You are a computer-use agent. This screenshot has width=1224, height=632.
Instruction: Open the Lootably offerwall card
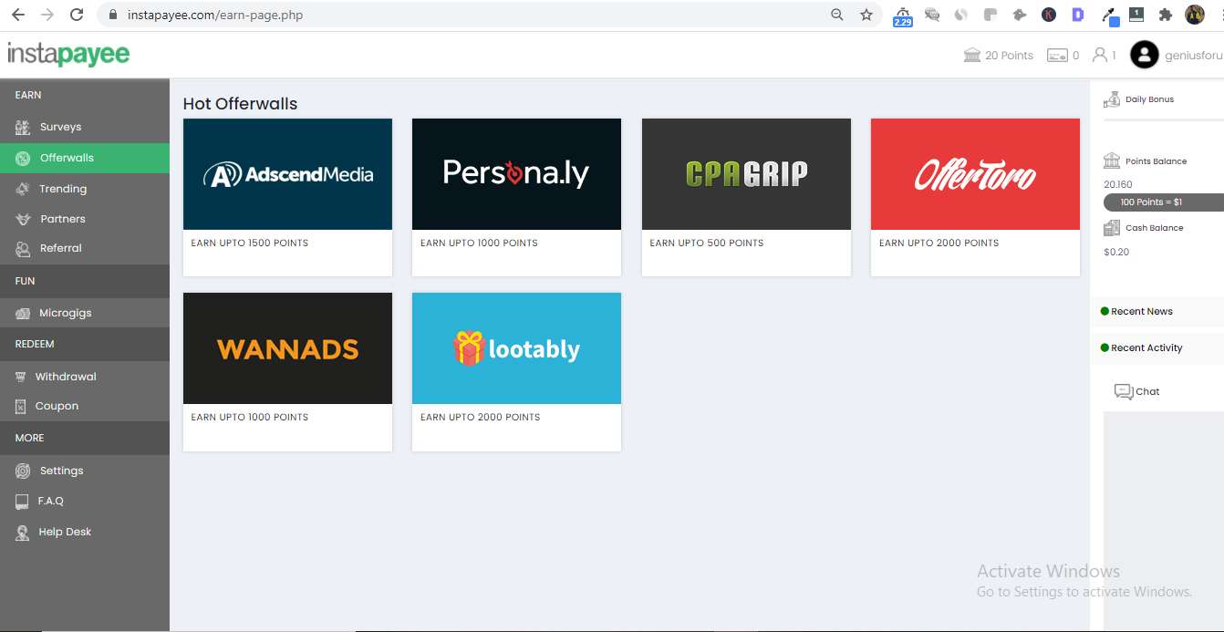516,371
